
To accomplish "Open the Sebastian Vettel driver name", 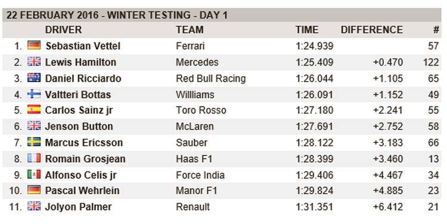I will [x=83, y=46].
